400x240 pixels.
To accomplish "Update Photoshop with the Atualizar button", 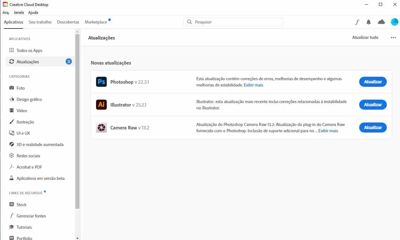I will 373,82.
